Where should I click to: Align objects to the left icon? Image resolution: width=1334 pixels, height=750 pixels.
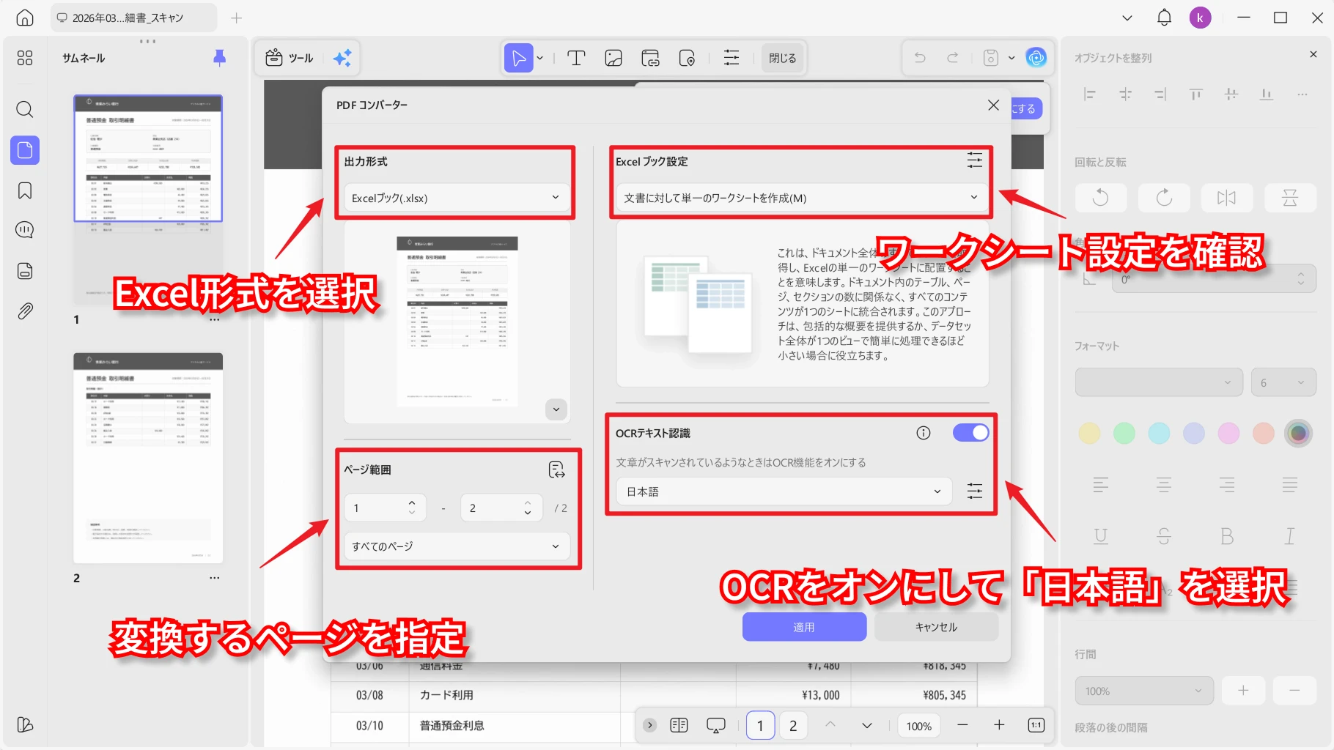tap(1090, 94)
